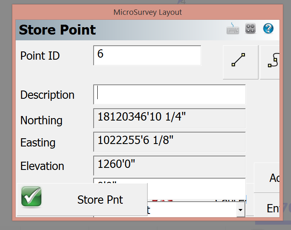Click the MicroSurvey Layout title bar

[148, 12]
